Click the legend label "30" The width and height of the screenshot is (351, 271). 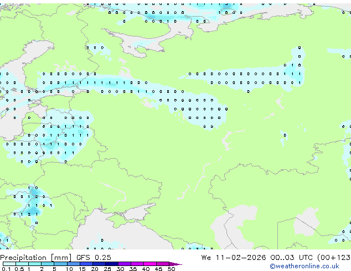(120, 269)
